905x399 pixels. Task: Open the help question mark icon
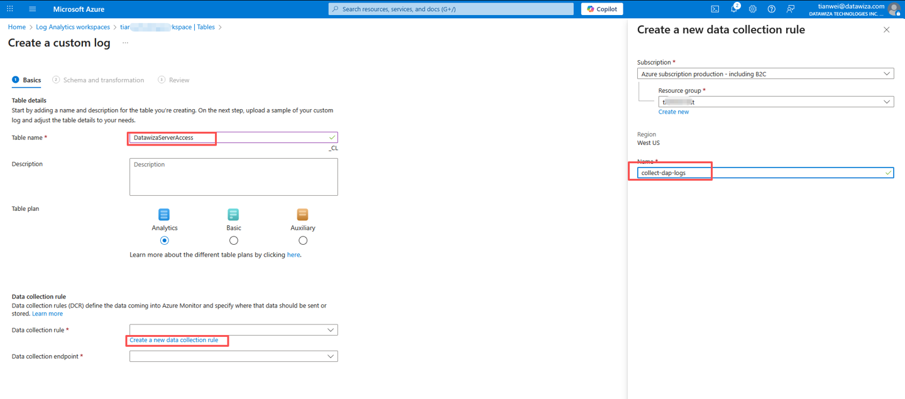771,9
